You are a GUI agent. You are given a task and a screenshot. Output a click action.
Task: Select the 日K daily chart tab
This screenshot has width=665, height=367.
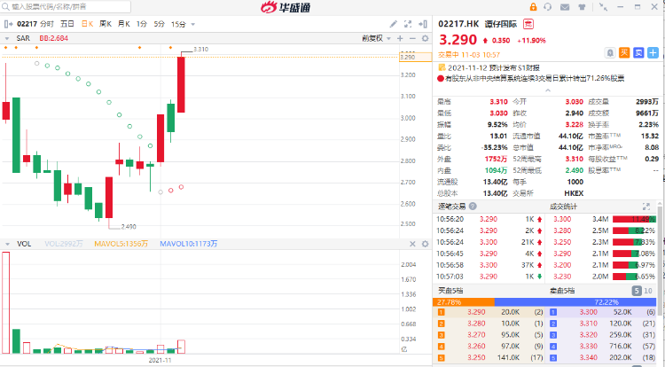(88, 24)
